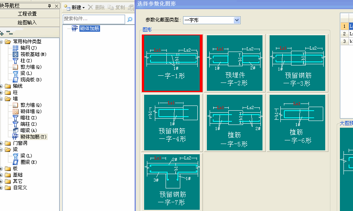Screen dimensions: 353x211
Task: Click the 暗梁 (A) icon
Action: tap(15, 130)
